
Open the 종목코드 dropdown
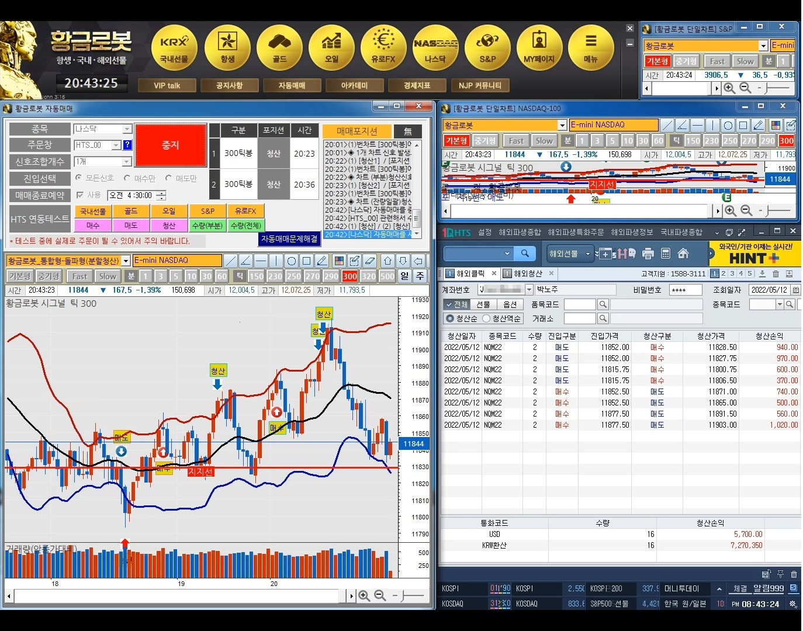779,304
